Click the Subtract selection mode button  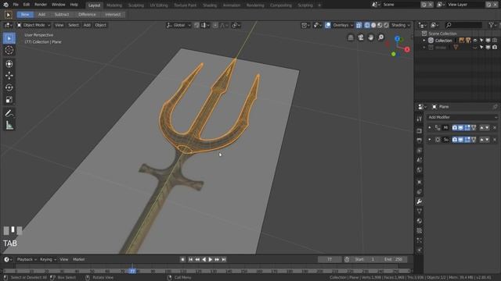tap(62, 15)
